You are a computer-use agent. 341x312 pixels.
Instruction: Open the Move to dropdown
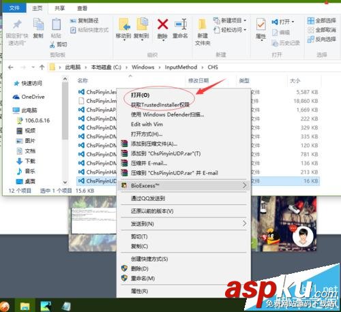click(x=123, y=40)
